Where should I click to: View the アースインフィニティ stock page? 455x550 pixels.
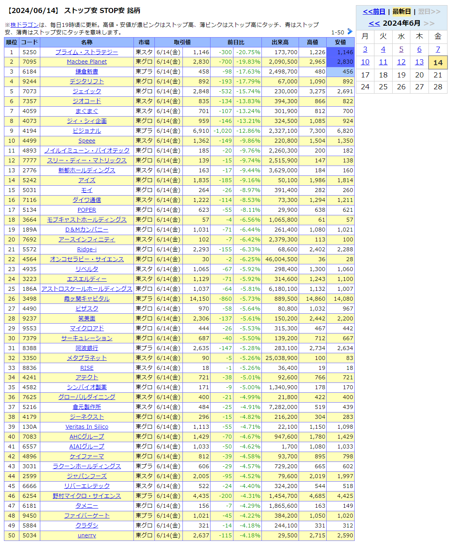[87, 240]
